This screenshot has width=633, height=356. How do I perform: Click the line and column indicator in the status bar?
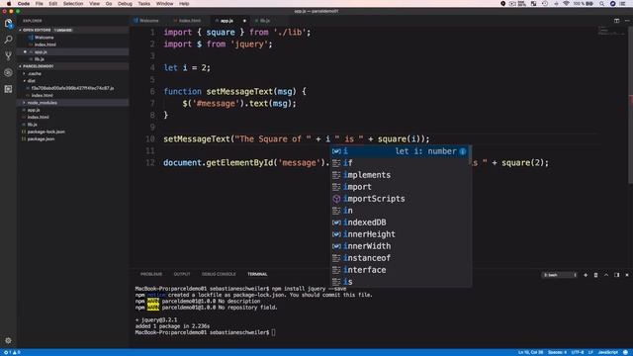(x=530, y=352)
